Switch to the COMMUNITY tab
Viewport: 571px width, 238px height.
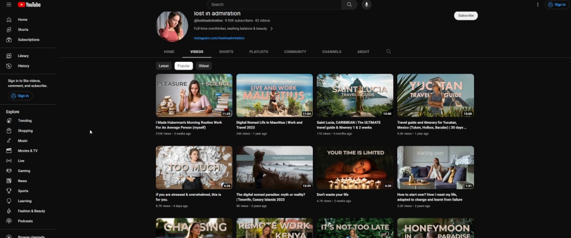295,52
